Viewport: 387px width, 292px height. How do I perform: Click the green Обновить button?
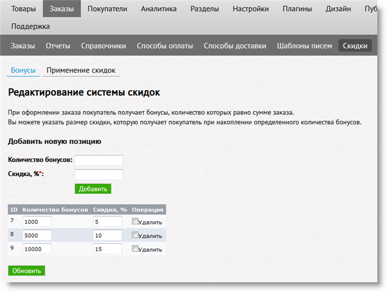tap(26, 271)
